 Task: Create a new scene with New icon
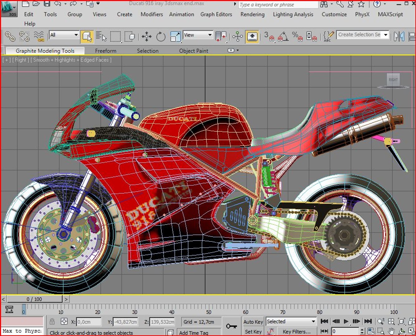click(26, 4)
